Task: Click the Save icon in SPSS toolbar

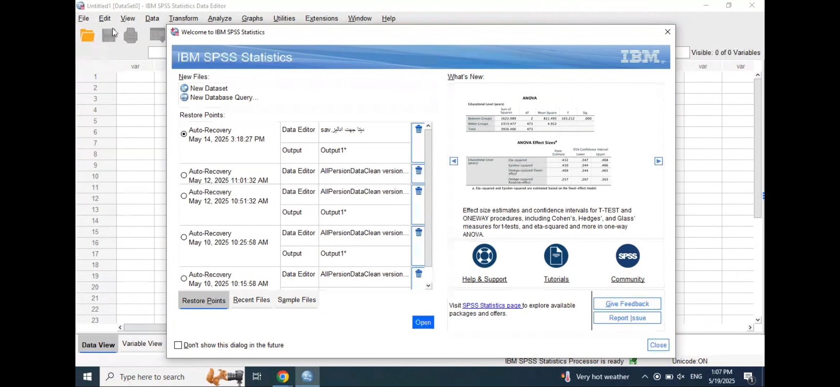Action: (109, 35)
